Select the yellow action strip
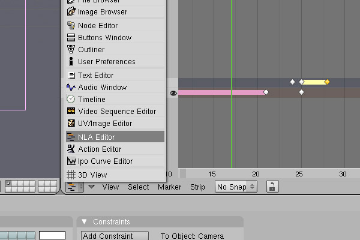The height and width of the screenshot is (240, 360). pos(314,82)
